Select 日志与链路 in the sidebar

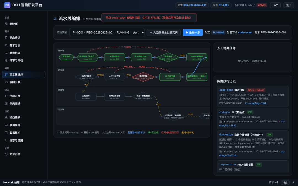[24, 141]
